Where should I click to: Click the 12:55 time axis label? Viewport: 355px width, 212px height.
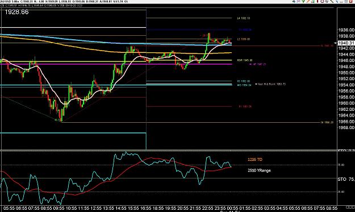click(x=96, y=208)
